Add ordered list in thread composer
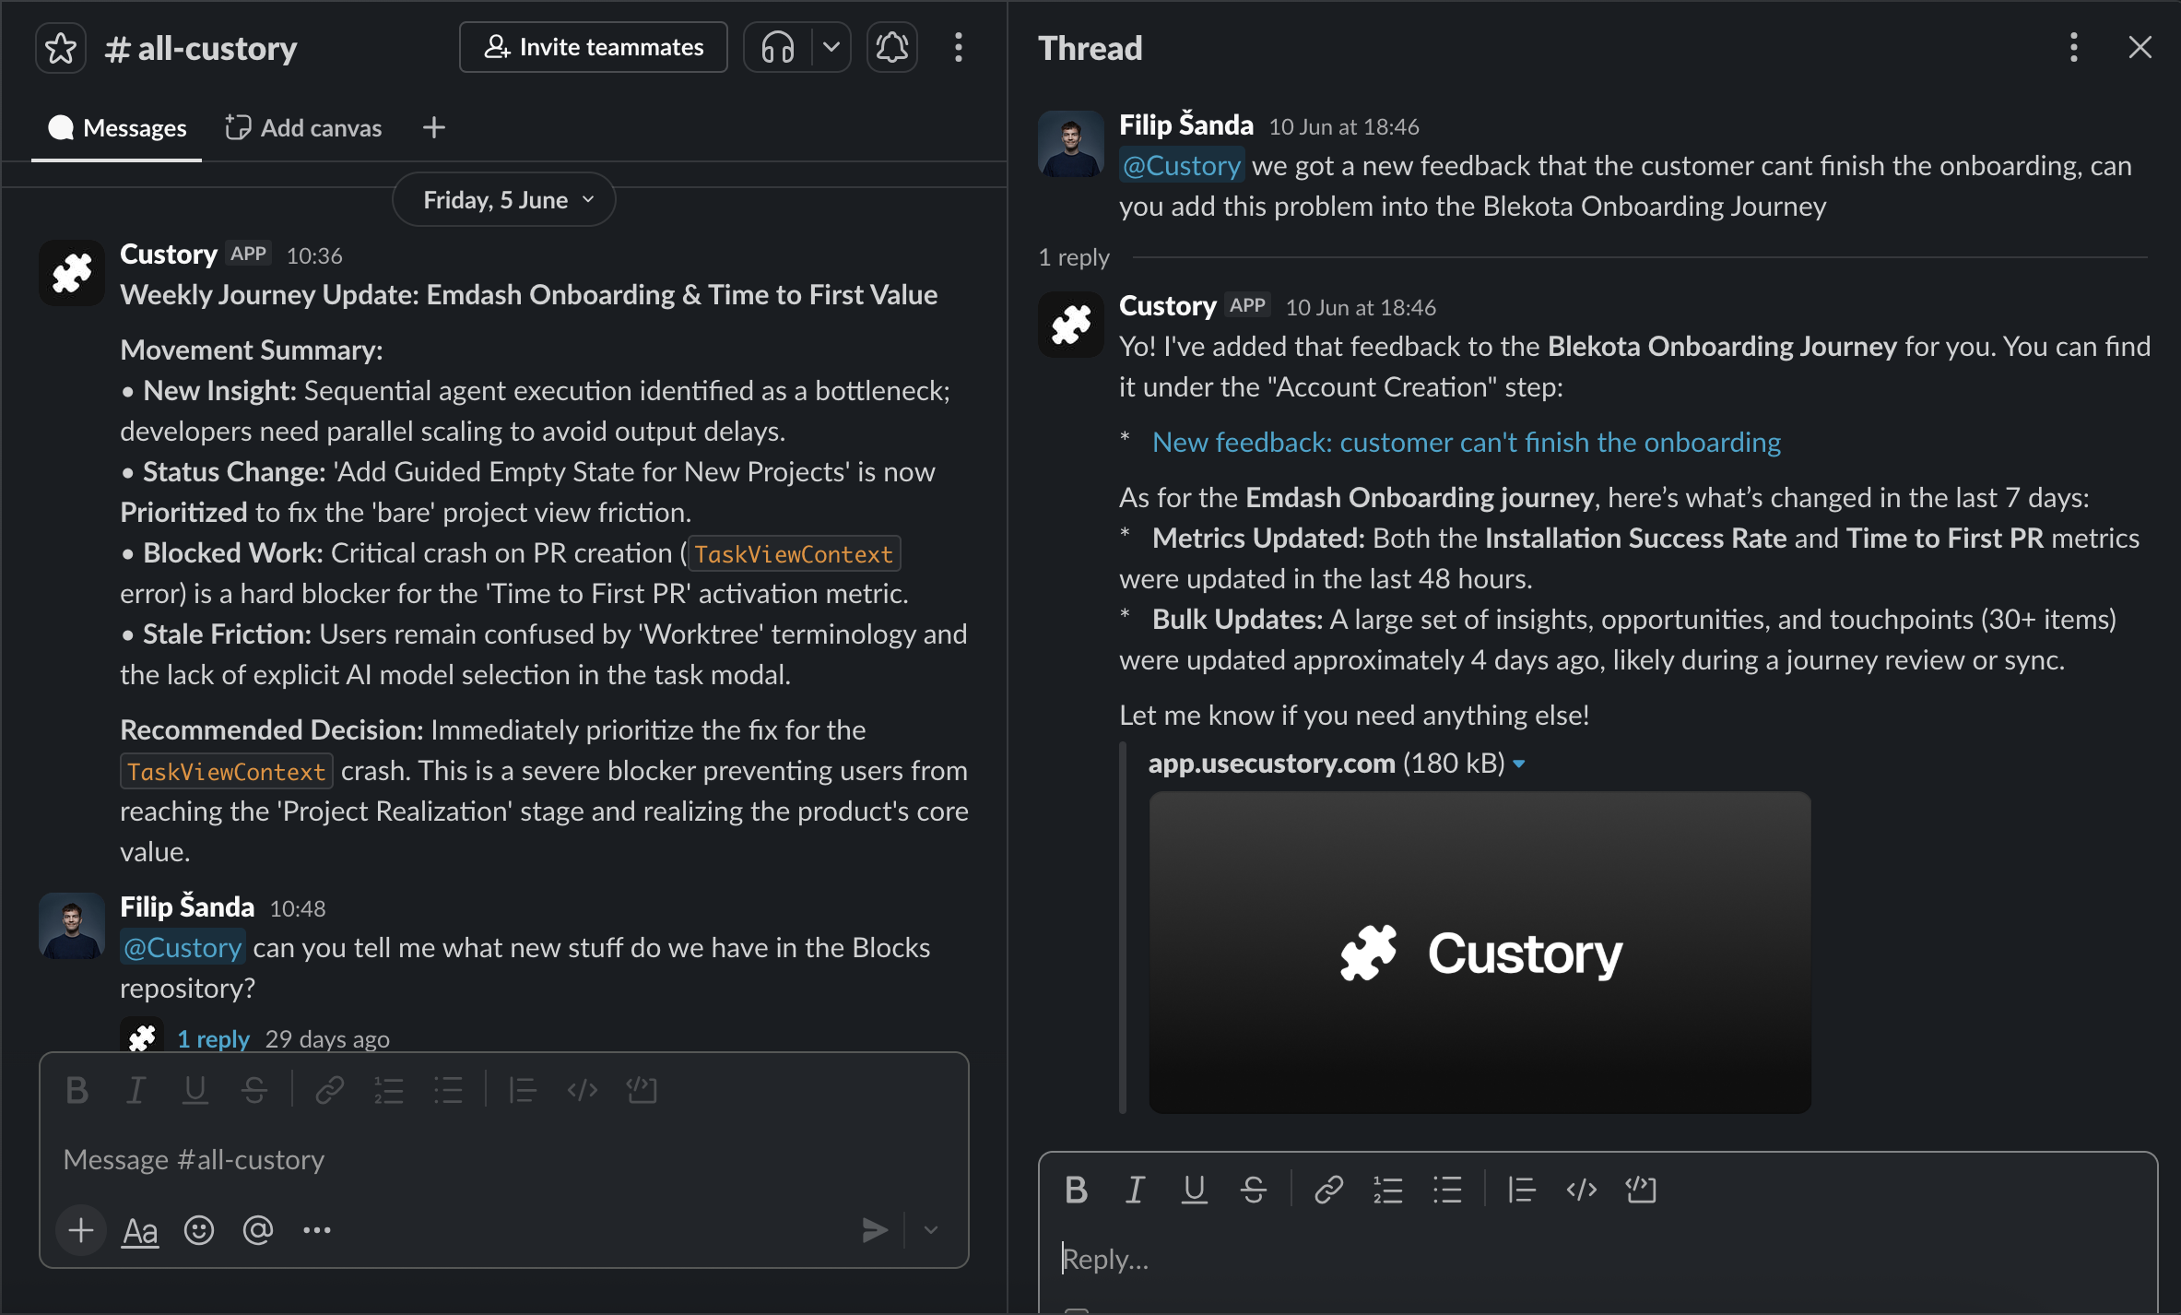This screenshot has width=2181, height=1315. (x=1388, y=1191)
